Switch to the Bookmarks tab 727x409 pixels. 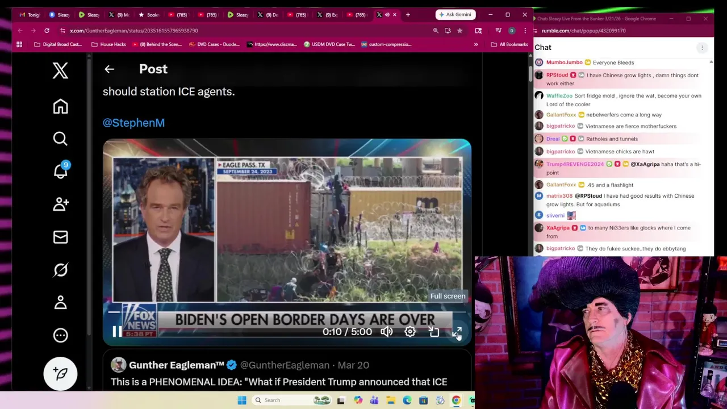(x=149, y=15)
